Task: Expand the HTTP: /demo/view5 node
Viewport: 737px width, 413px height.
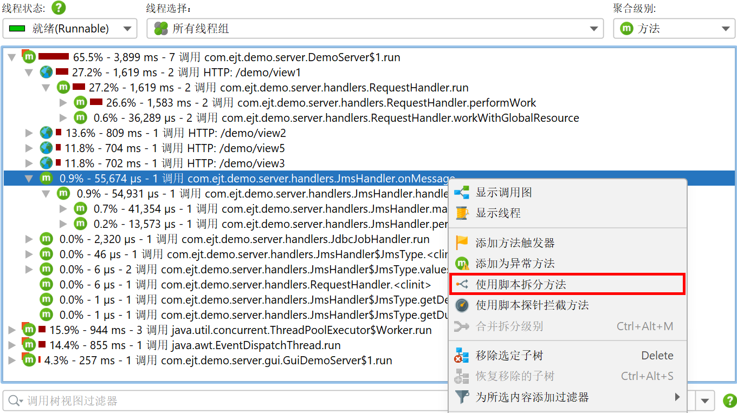Action: click(x=29, y=148)
